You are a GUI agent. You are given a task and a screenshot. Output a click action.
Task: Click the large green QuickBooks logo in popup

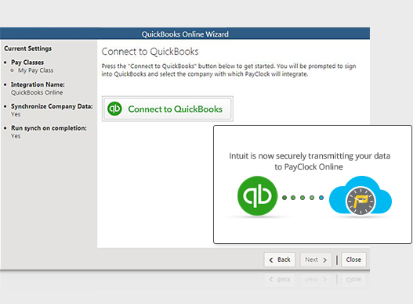coord(257,195)
